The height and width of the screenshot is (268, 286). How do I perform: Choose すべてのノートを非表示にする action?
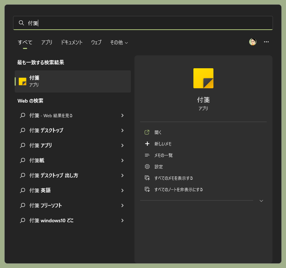tap(178, 190)
